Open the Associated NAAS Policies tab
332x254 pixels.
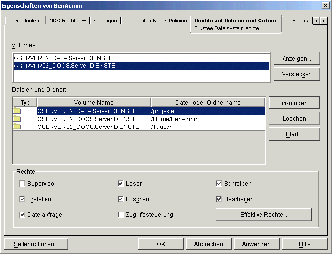155,21
